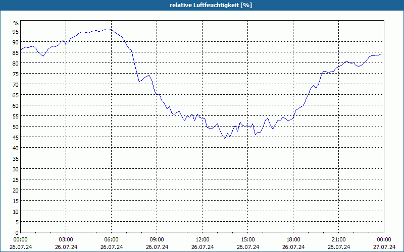Click the y-axis value 80
Viewport: 404px width, 252px height.
[x=16, y=63]
